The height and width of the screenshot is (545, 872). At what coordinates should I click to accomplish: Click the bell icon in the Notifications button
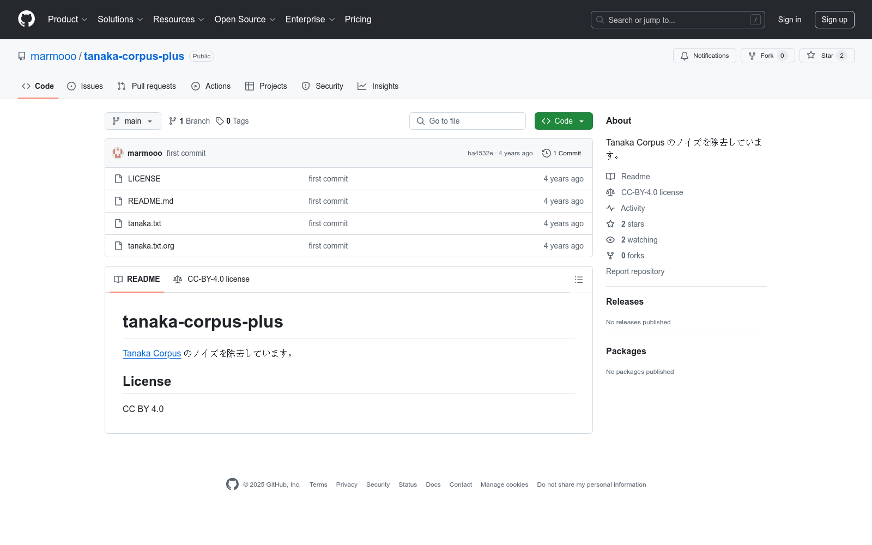685,56
